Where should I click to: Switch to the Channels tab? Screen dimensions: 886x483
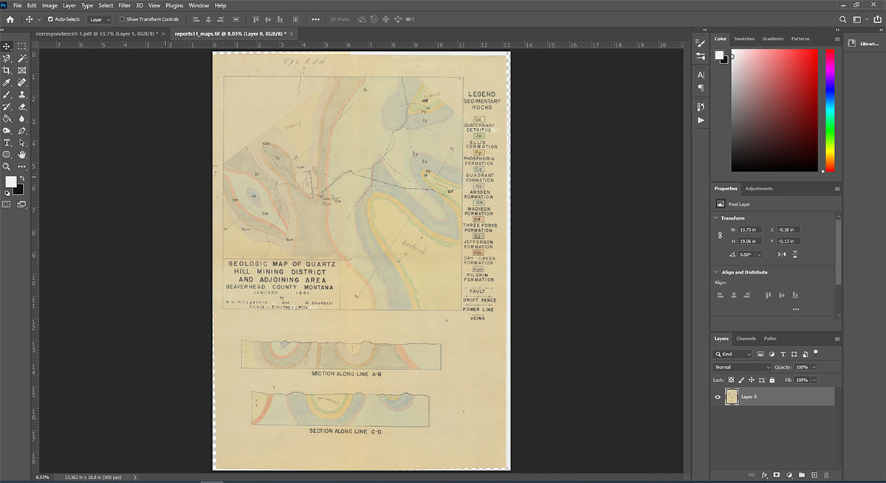click(x=746, y=338)
